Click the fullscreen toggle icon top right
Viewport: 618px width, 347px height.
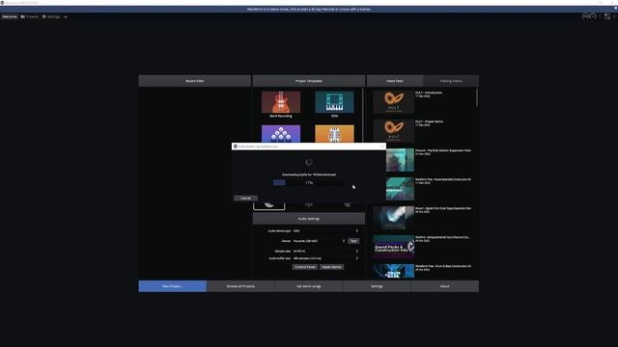(x=607, y=16)
